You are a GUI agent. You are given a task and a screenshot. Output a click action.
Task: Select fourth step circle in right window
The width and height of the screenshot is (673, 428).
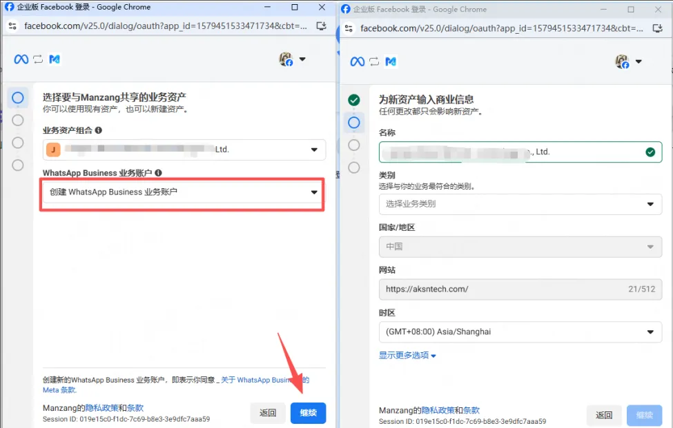tap(353, 167)
